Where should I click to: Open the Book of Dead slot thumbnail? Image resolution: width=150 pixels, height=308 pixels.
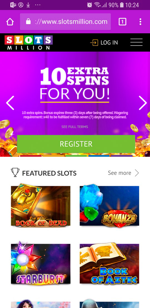[x=41, y=205]
